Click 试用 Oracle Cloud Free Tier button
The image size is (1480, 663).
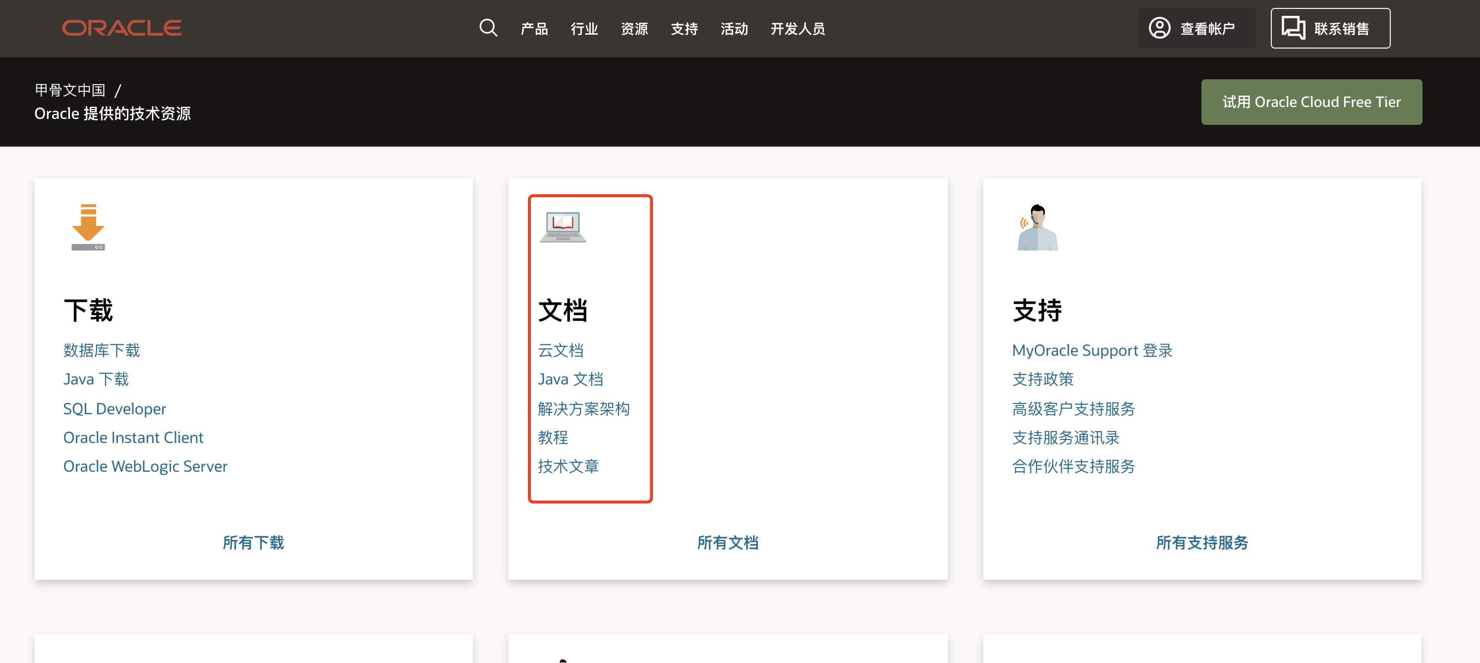coord(1311,102)
